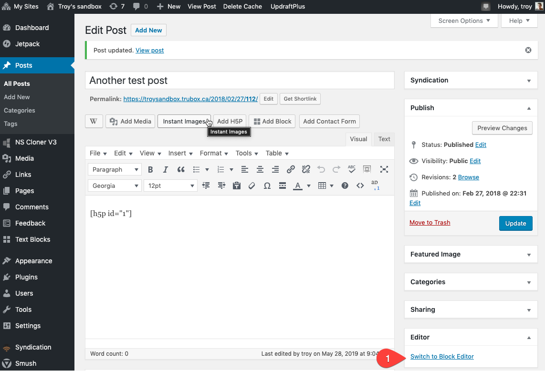Open the Paragraph format dropdown
The height and width of the screenshot is (371, 545).
(115, 169)
